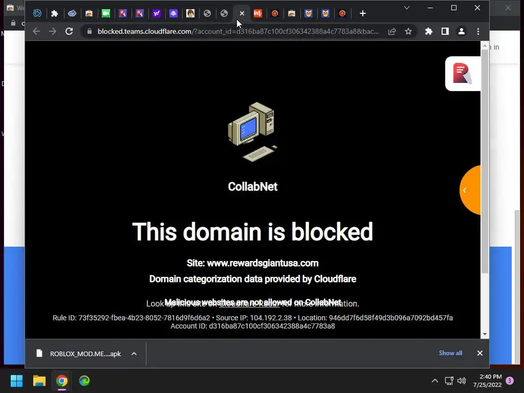524x393 pixels.
Task: Open the volume tray icon
Action: [462, 381]
